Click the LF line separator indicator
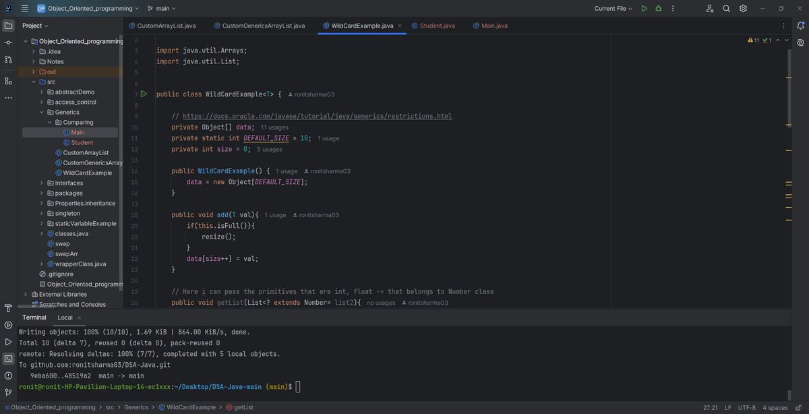 point(728,407)
